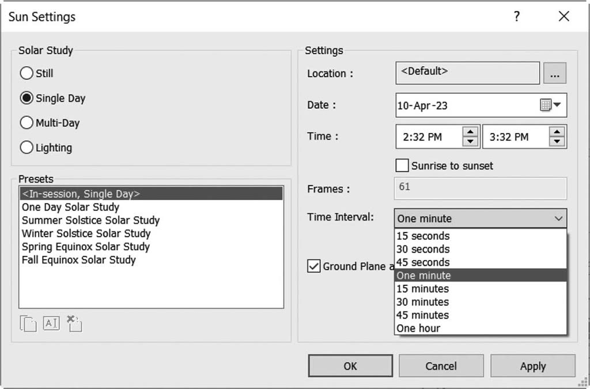Click the Rename preset icon
This screenshot has width=590, height=389.
pyautogui.click(x=51, y=323)
